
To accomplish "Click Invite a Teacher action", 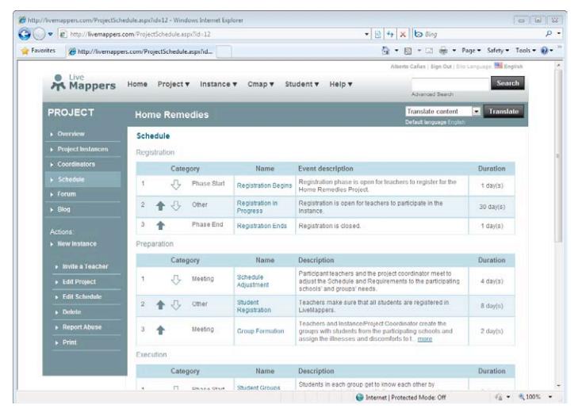I will point(85,266).
